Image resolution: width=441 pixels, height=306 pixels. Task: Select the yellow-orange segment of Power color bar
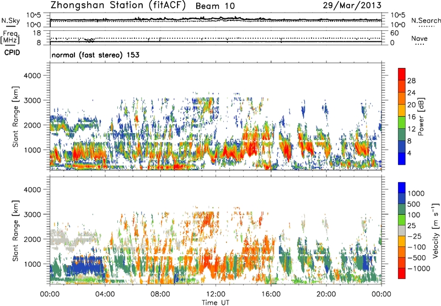pyautogui.click(x=402, y=110)
